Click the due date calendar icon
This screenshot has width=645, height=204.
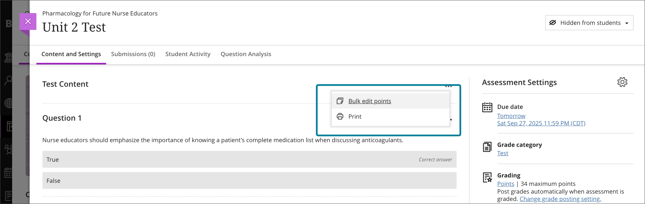487,107
